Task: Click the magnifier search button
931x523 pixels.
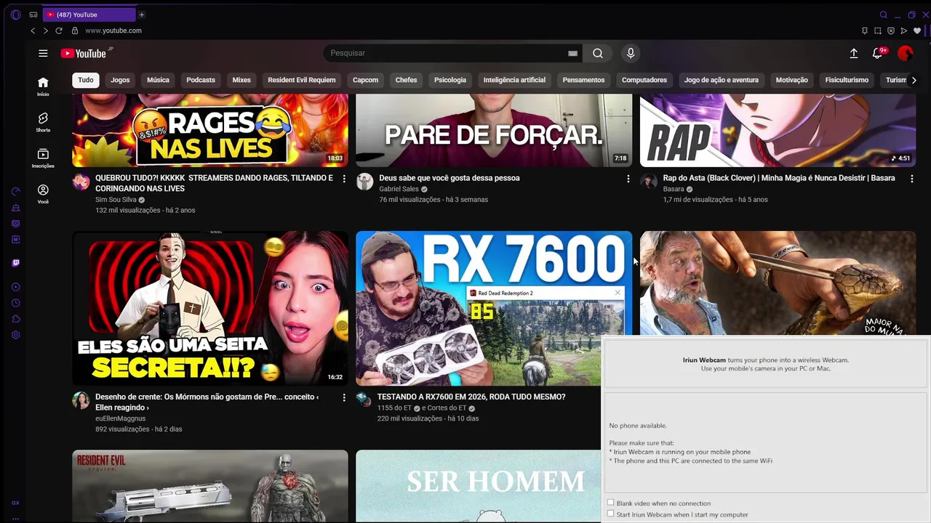Action: click(x=598, y=53)
